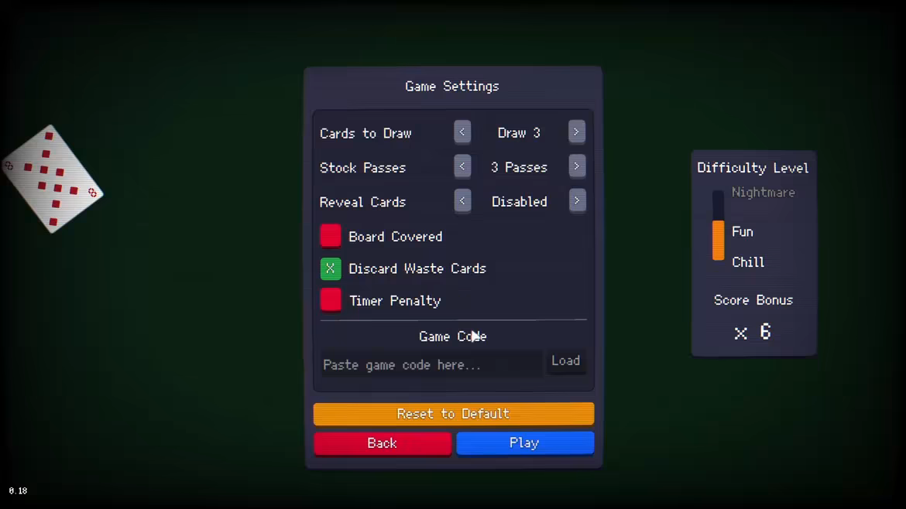Click the Reveal Cards label
This screenshot has width=906, height=509.
363,202
